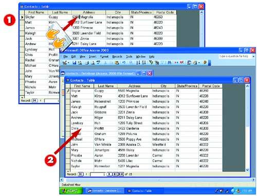The height and width of the screenshot is (196, 257).
Task: Click the next record navigation button
Action: click(109, 174)
